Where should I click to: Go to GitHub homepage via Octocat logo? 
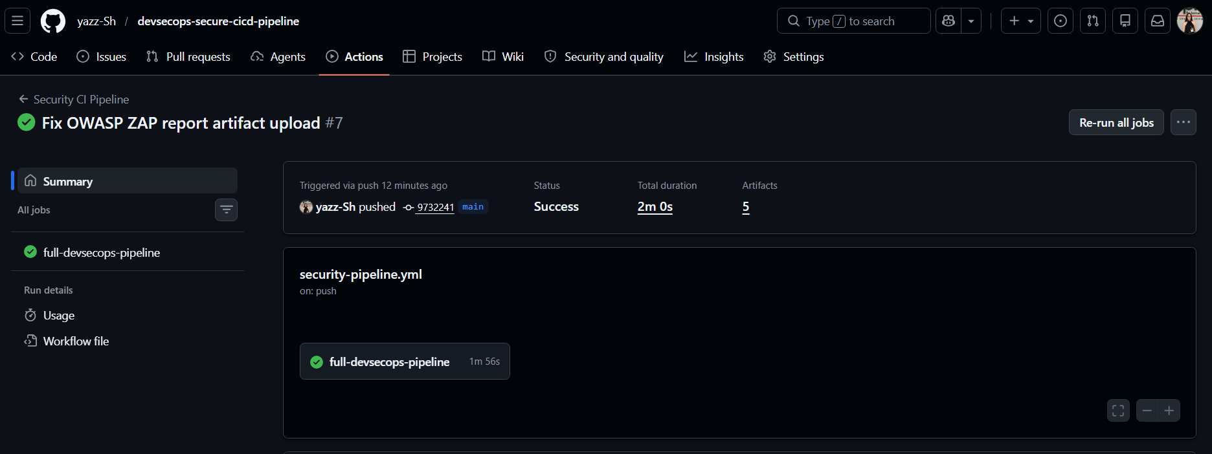click(x=53, y=21)
